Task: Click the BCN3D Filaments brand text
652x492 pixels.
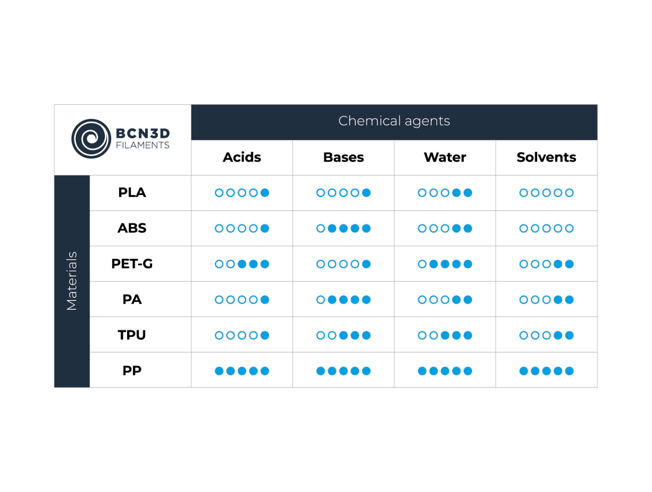Action: coord(143,139)
